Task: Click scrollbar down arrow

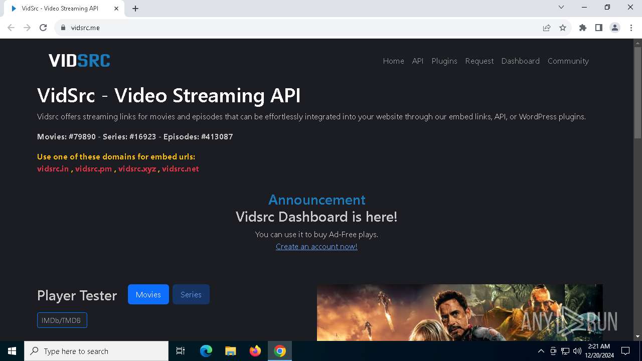Action: pos(637,336)
